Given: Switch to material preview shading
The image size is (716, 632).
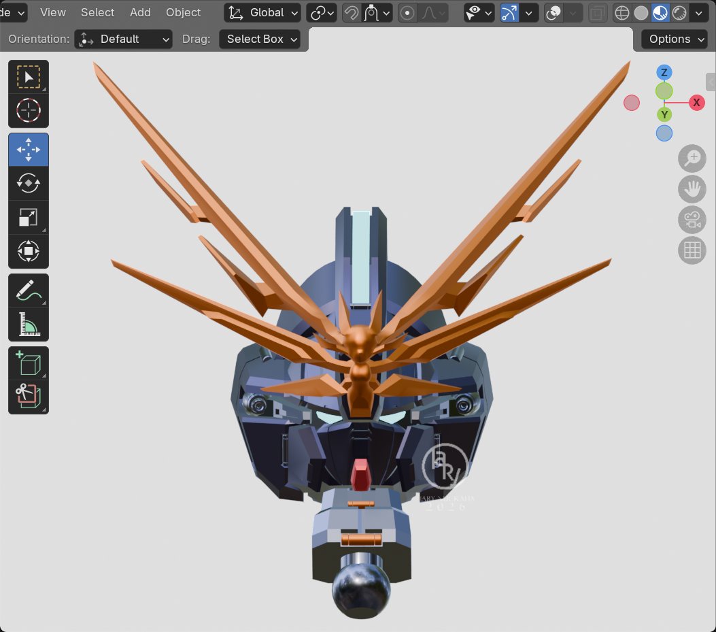Looking at the screenshot, I should 660,13.
